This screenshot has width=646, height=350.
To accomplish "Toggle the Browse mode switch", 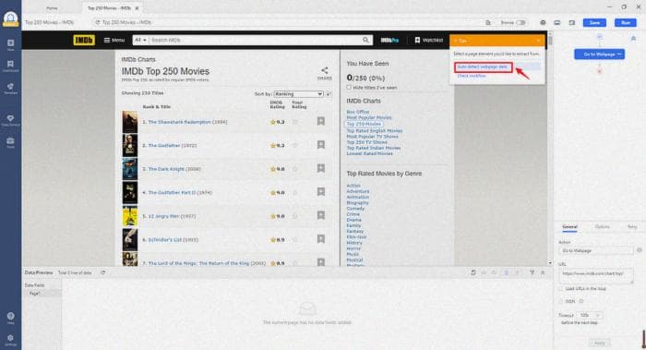I will 520,23.
